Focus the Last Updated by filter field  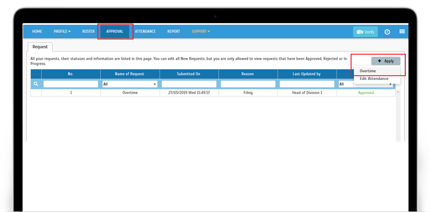307,84
